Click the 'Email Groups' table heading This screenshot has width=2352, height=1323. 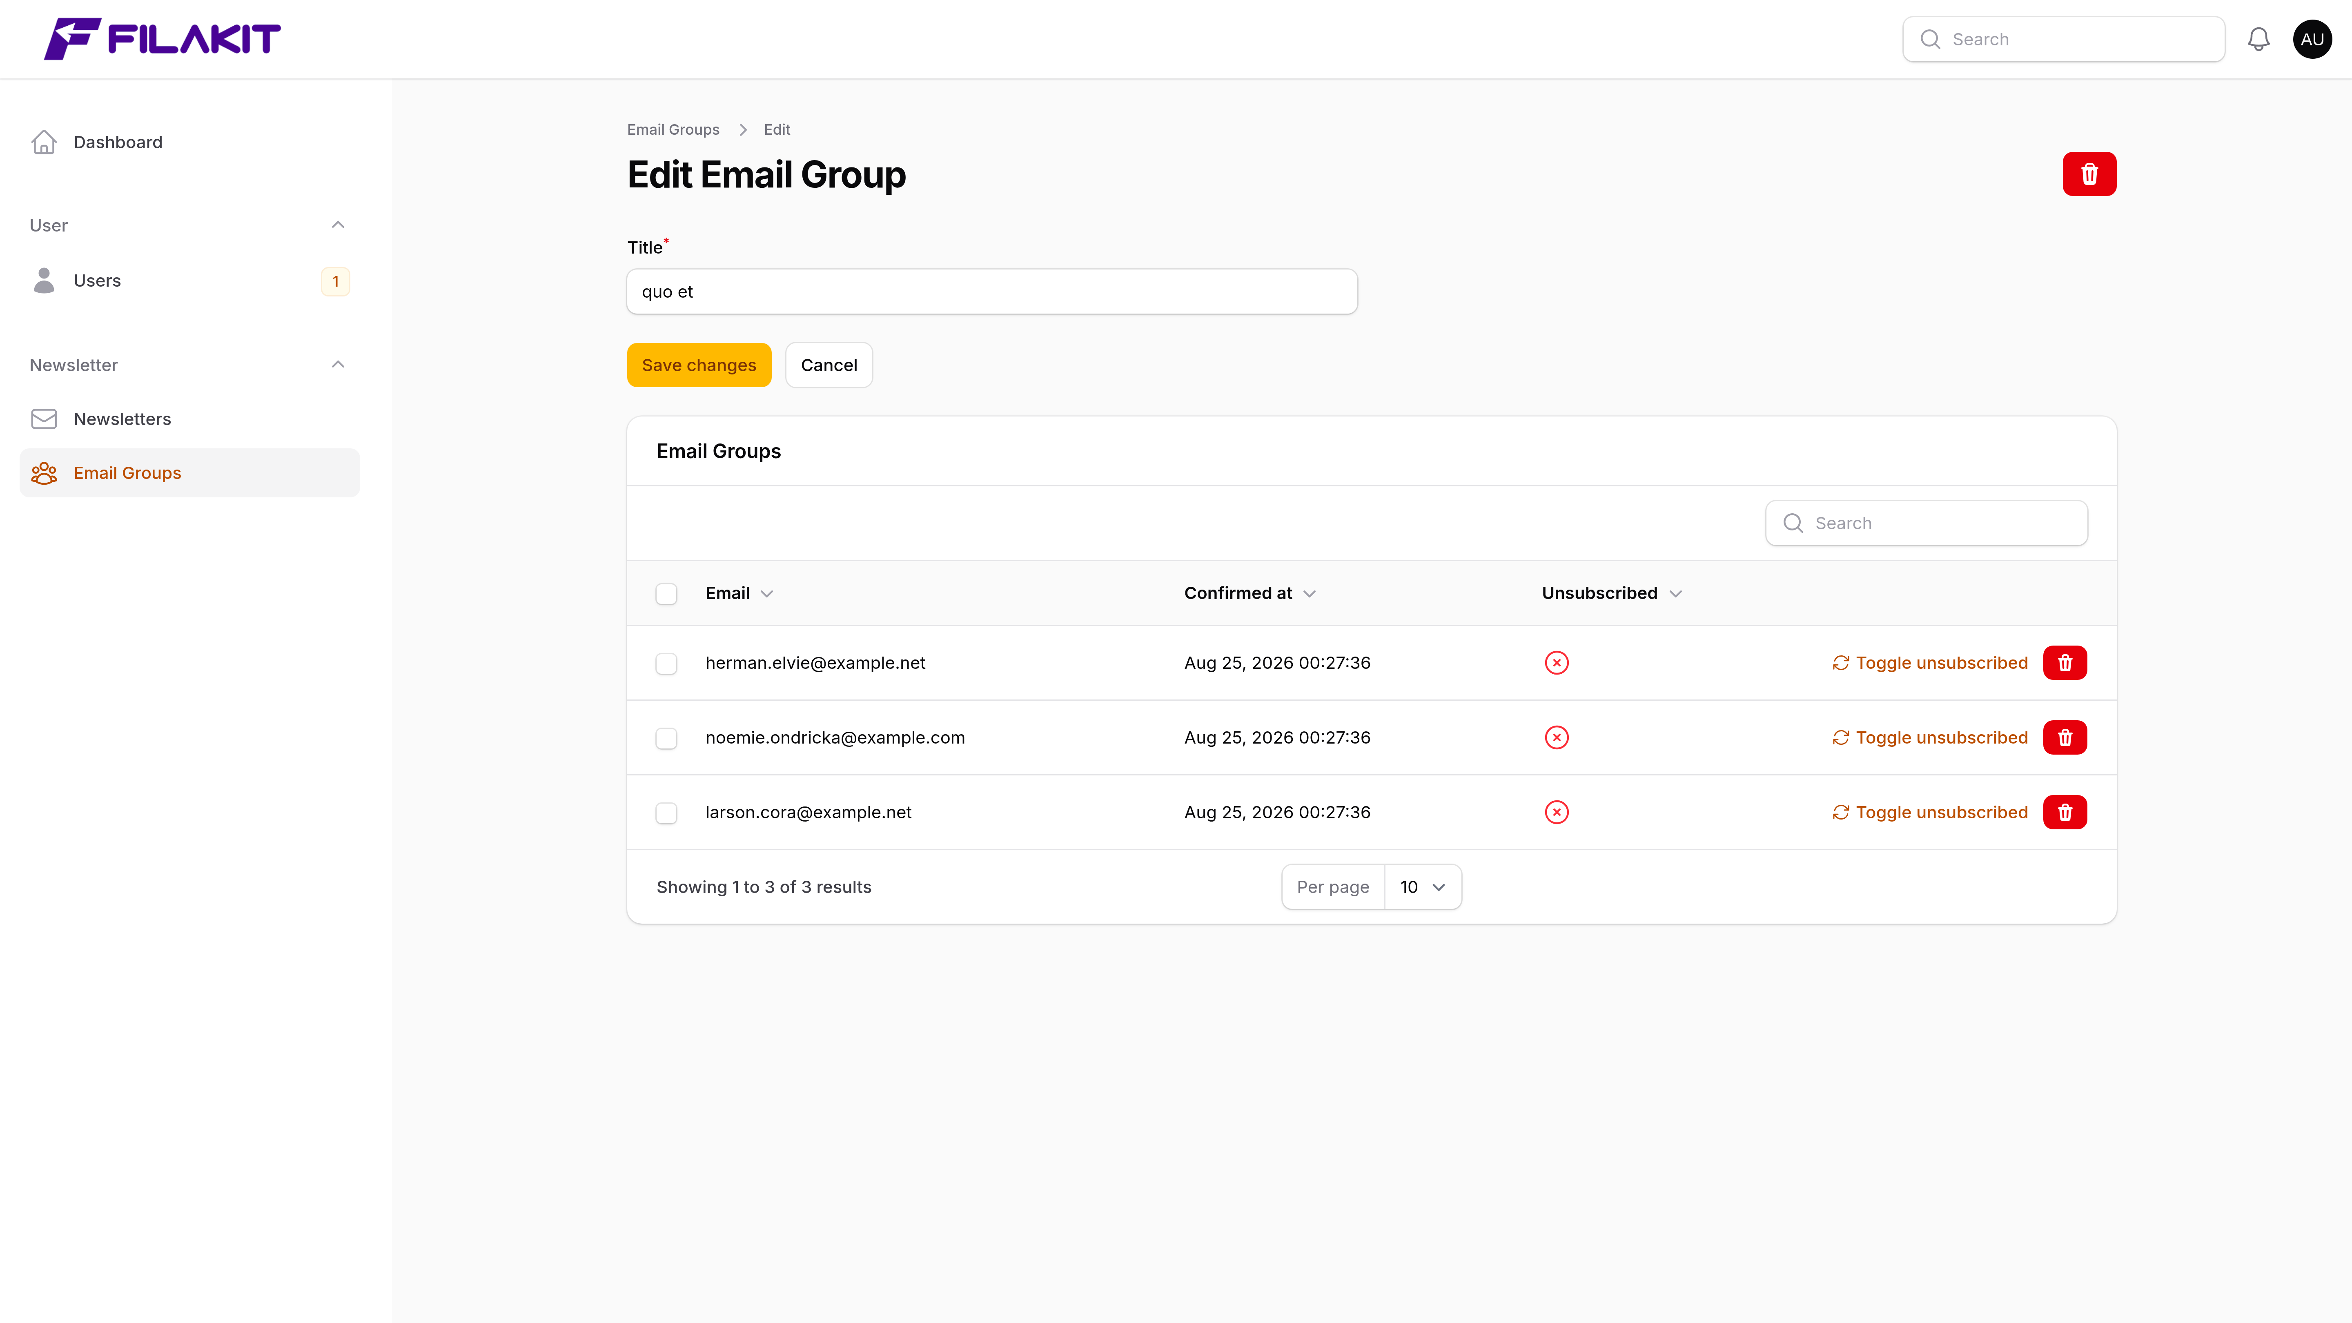pos(719,452)
